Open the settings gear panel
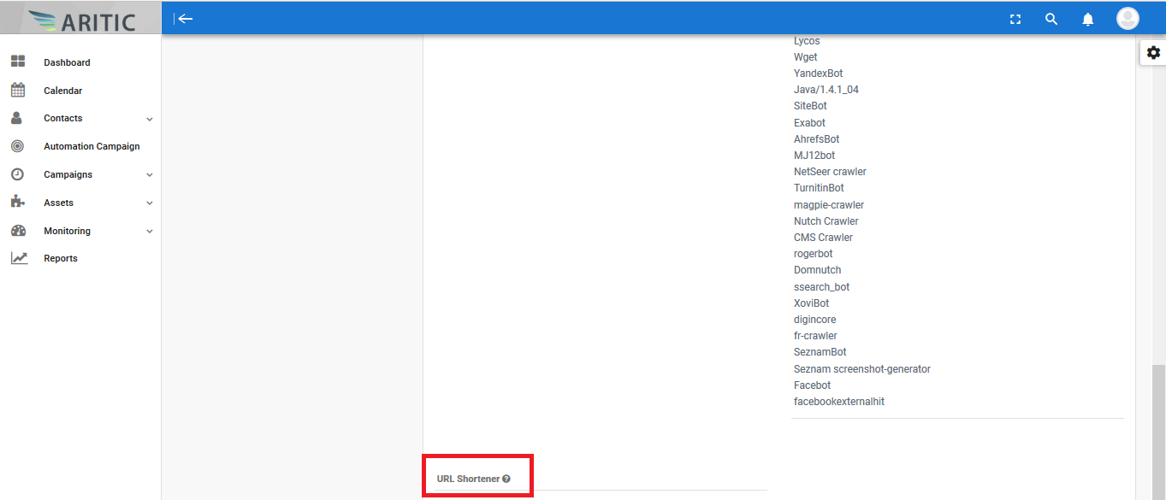 (x=1153, y=53)
